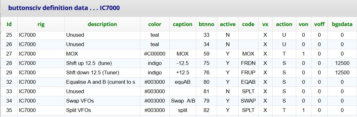The width and height of the screenshot is (357, 117).
Task: Click the FRDN code cell
Action: 248,63
